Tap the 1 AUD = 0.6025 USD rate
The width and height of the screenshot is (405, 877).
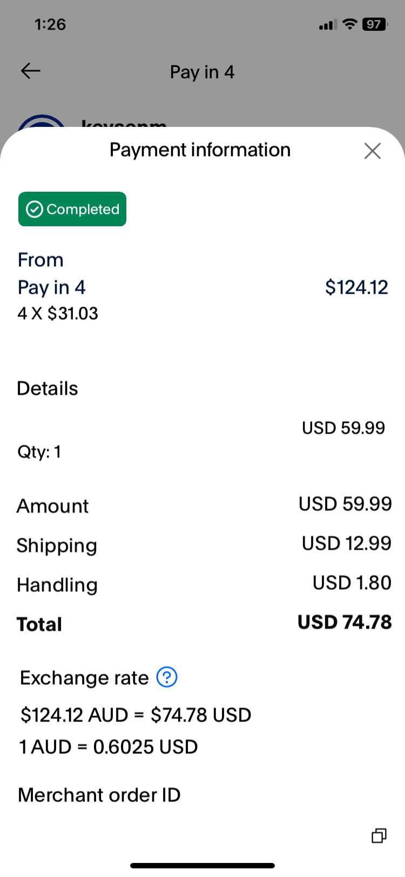[x=109, y=747]
